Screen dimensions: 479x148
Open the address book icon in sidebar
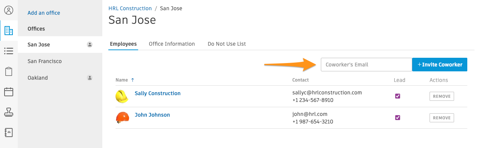(x=8, y=133)
